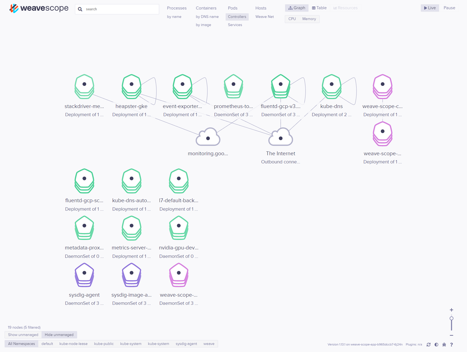Click the '19 nodes (5 filtered)' text
The height and width of the screenshot is (352, 467).
24,327
